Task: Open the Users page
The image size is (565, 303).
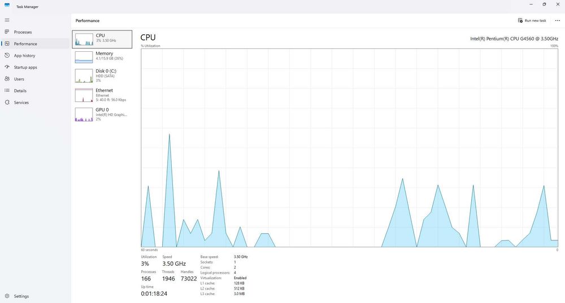Action: pyautogui.click(x=19, y=79)
